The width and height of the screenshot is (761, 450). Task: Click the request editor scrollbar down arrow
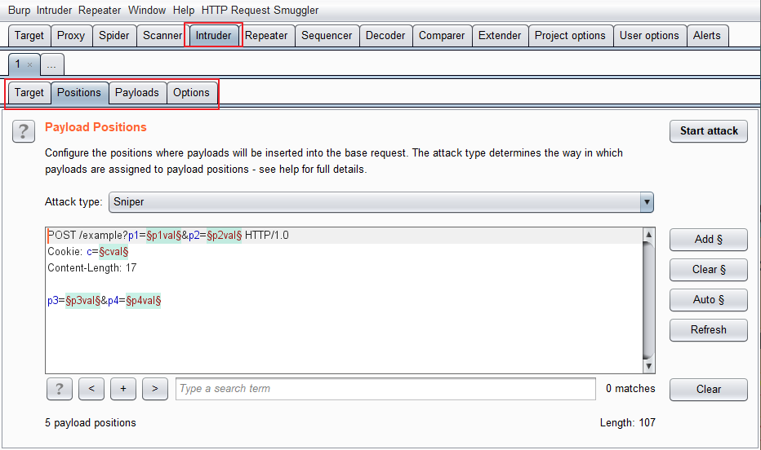(648, 367)
